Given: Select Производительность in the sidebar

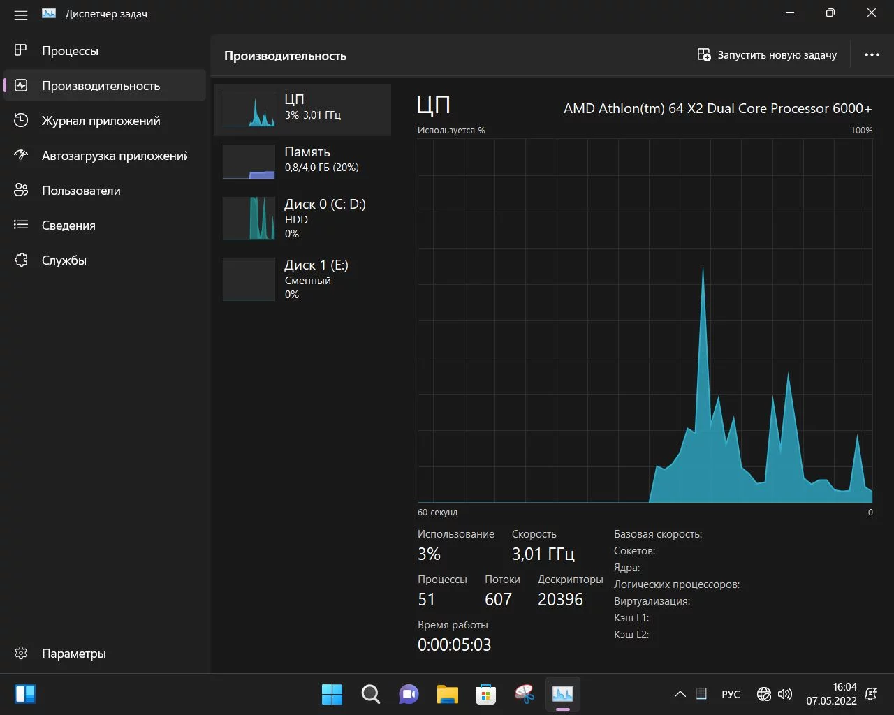Looking at the screenshot, I should [105, 85].
